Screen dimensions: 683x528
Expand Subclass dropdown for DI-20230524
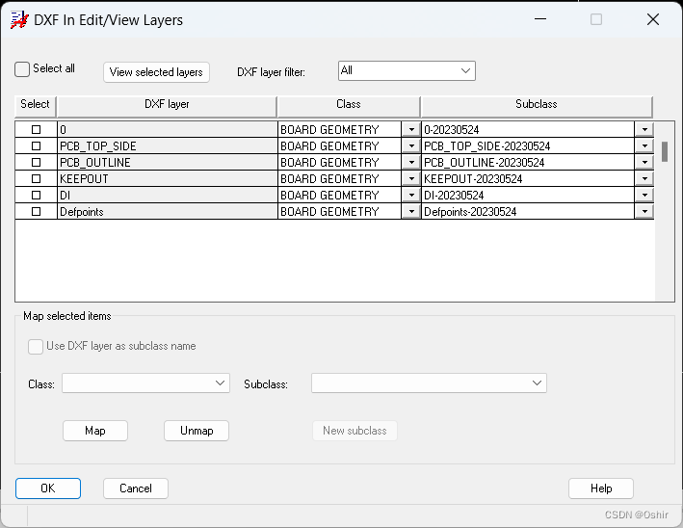click(644, 196)
